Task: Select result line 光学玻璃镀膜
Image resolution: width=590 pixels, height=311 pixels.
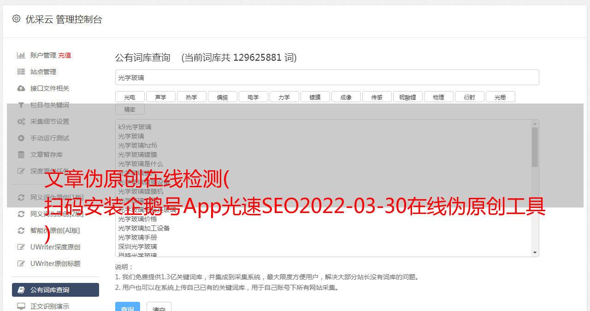Action: click(137, 155)
